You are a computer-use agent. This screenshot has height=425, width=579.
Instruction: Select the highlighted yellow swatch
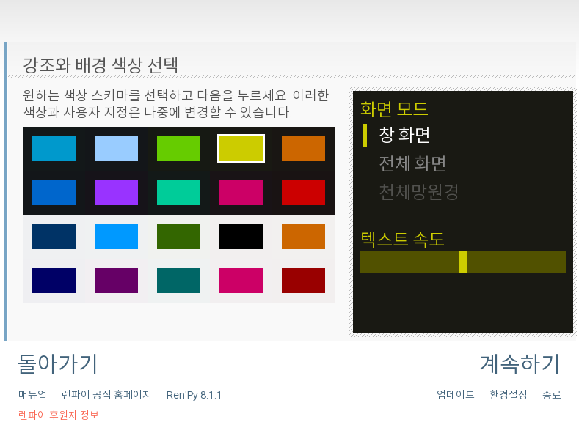241,149
